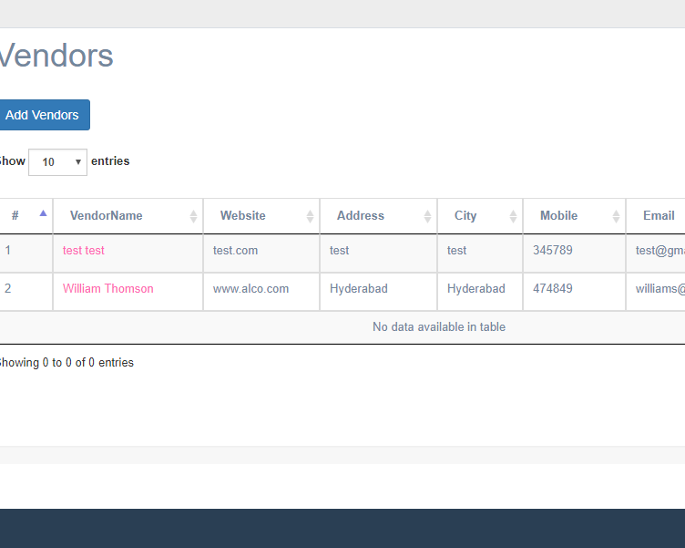Sort by the VendorName column header
The image size is (685, 548).
coord(128,215)
